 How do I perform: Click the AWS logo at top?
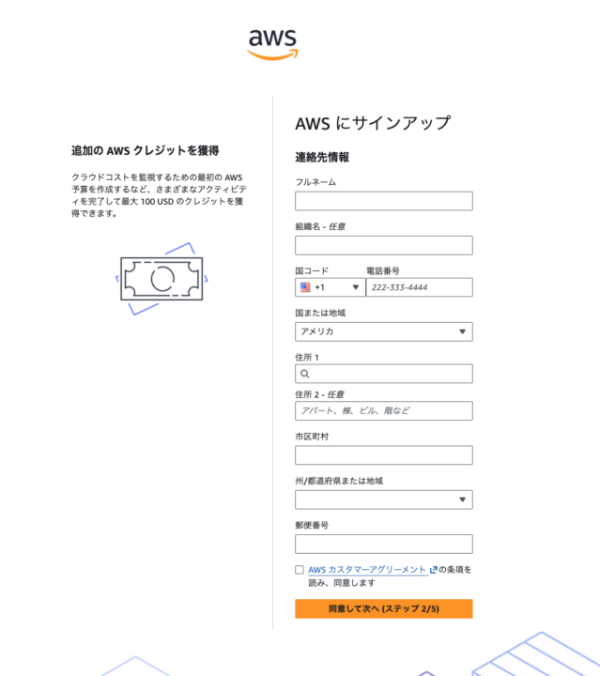[x=272, y=44]
